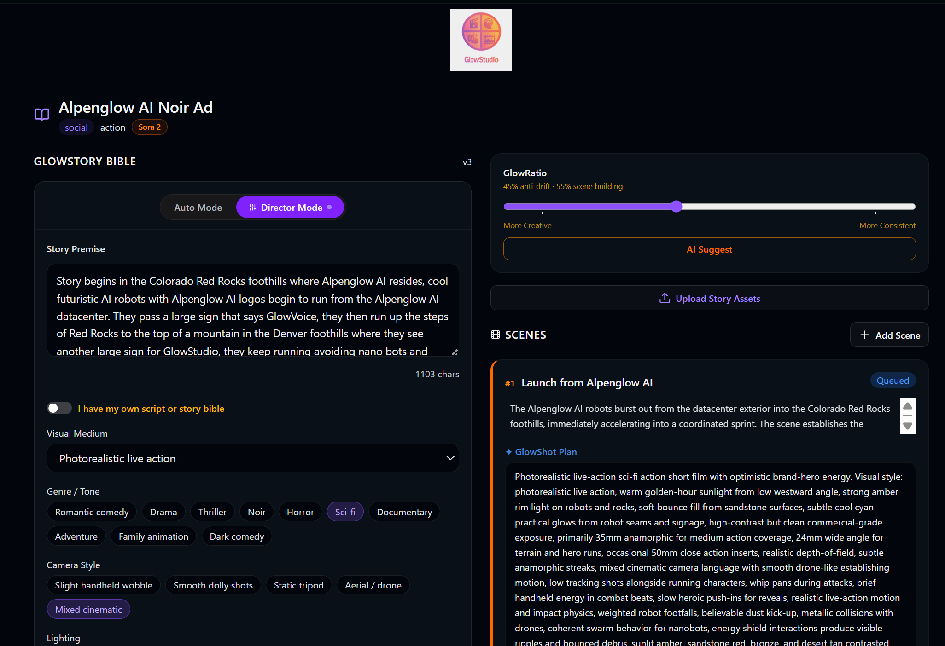Click the GlowShot Plan text box
Image resolution: width=945 pixels, height=646 pixels.
pyautogui.click(x=711, y=554)
